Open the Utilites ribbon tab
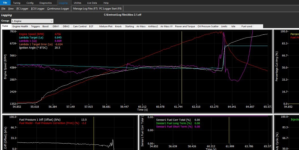 click(x=78, y=3)
